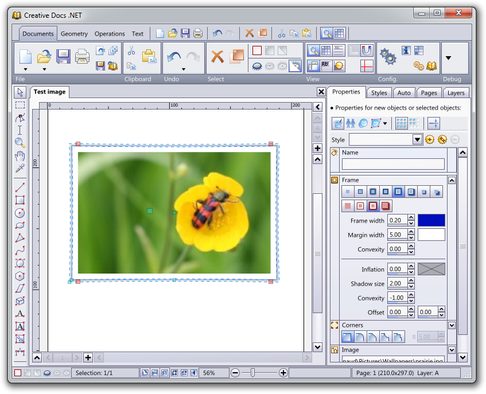Pick the eyedropper tool

[20, 168]
